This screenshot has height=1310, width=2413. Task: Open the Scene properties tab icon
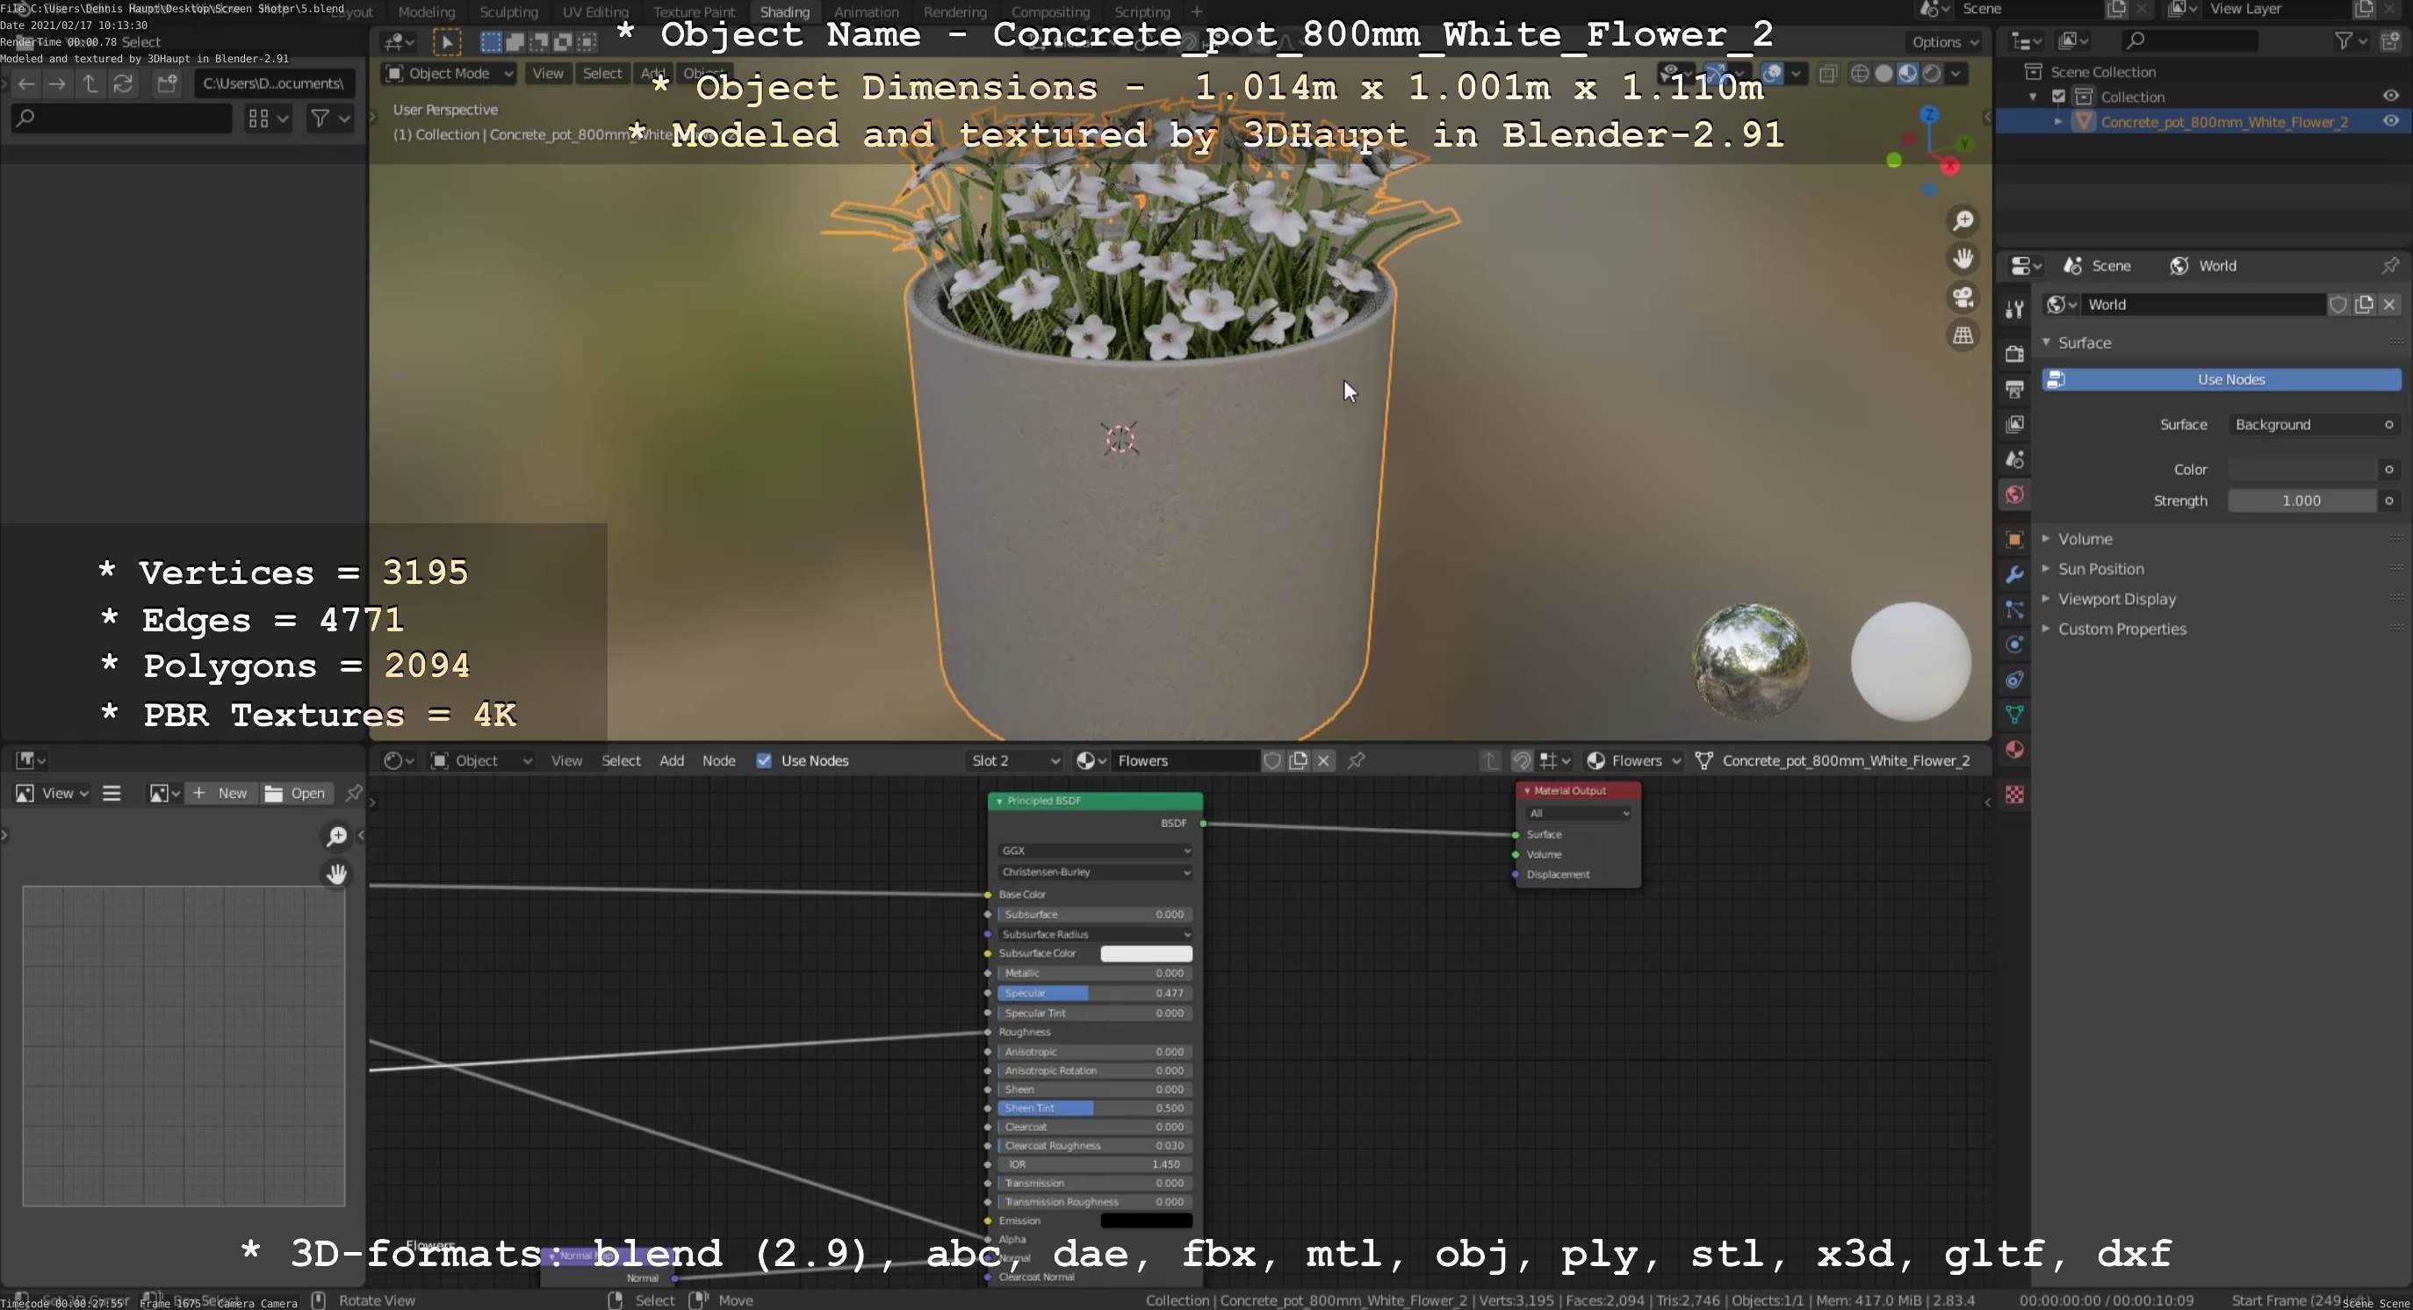2014,460
